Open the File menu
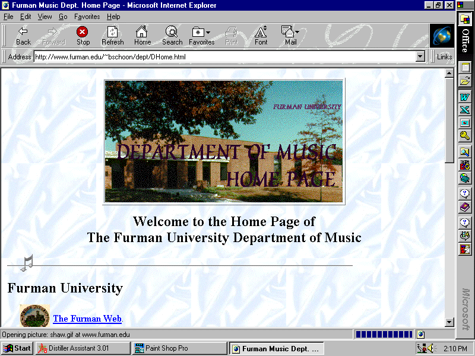 point(8,17)
